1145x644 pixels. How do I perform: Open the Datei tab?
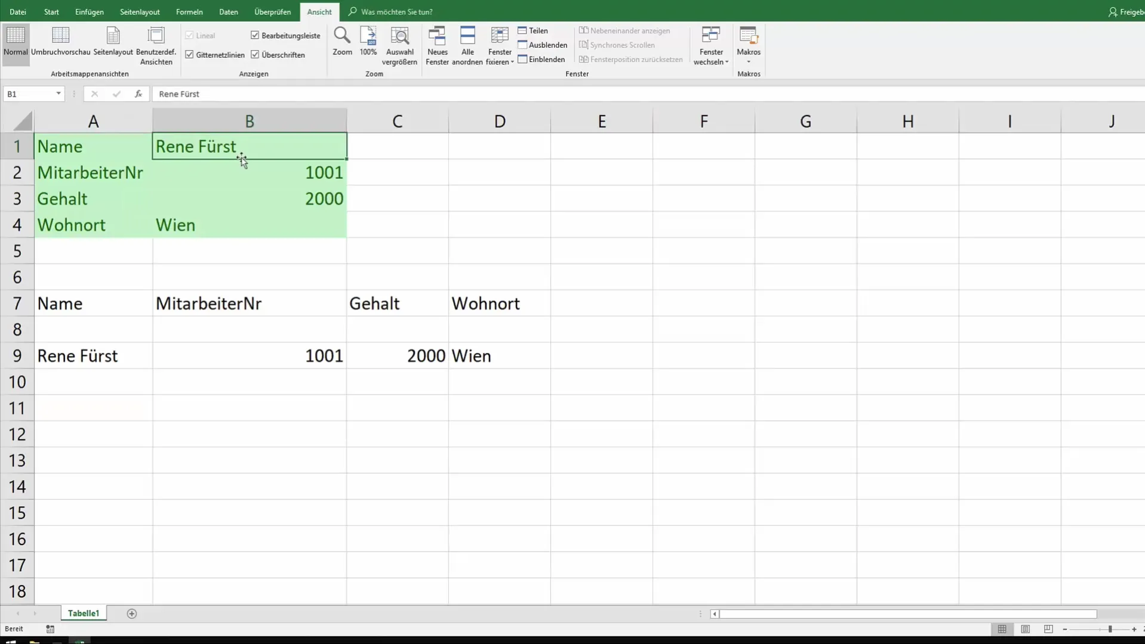click(x=18, y=12)
